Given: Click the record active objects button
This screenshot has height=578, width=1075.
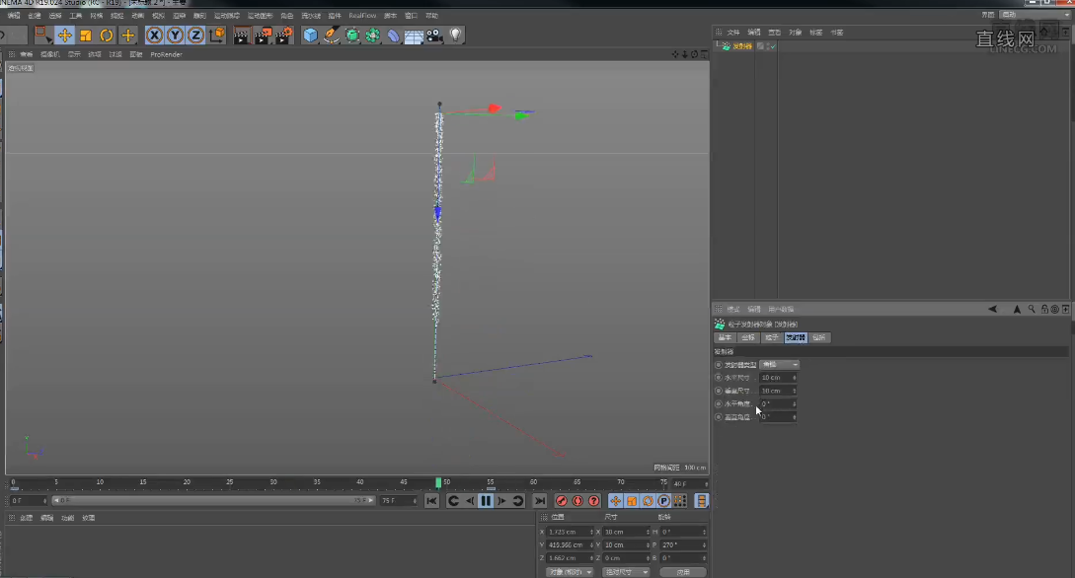Looking at the screenshot, I should pyautogui.click(x=562, y=501).
